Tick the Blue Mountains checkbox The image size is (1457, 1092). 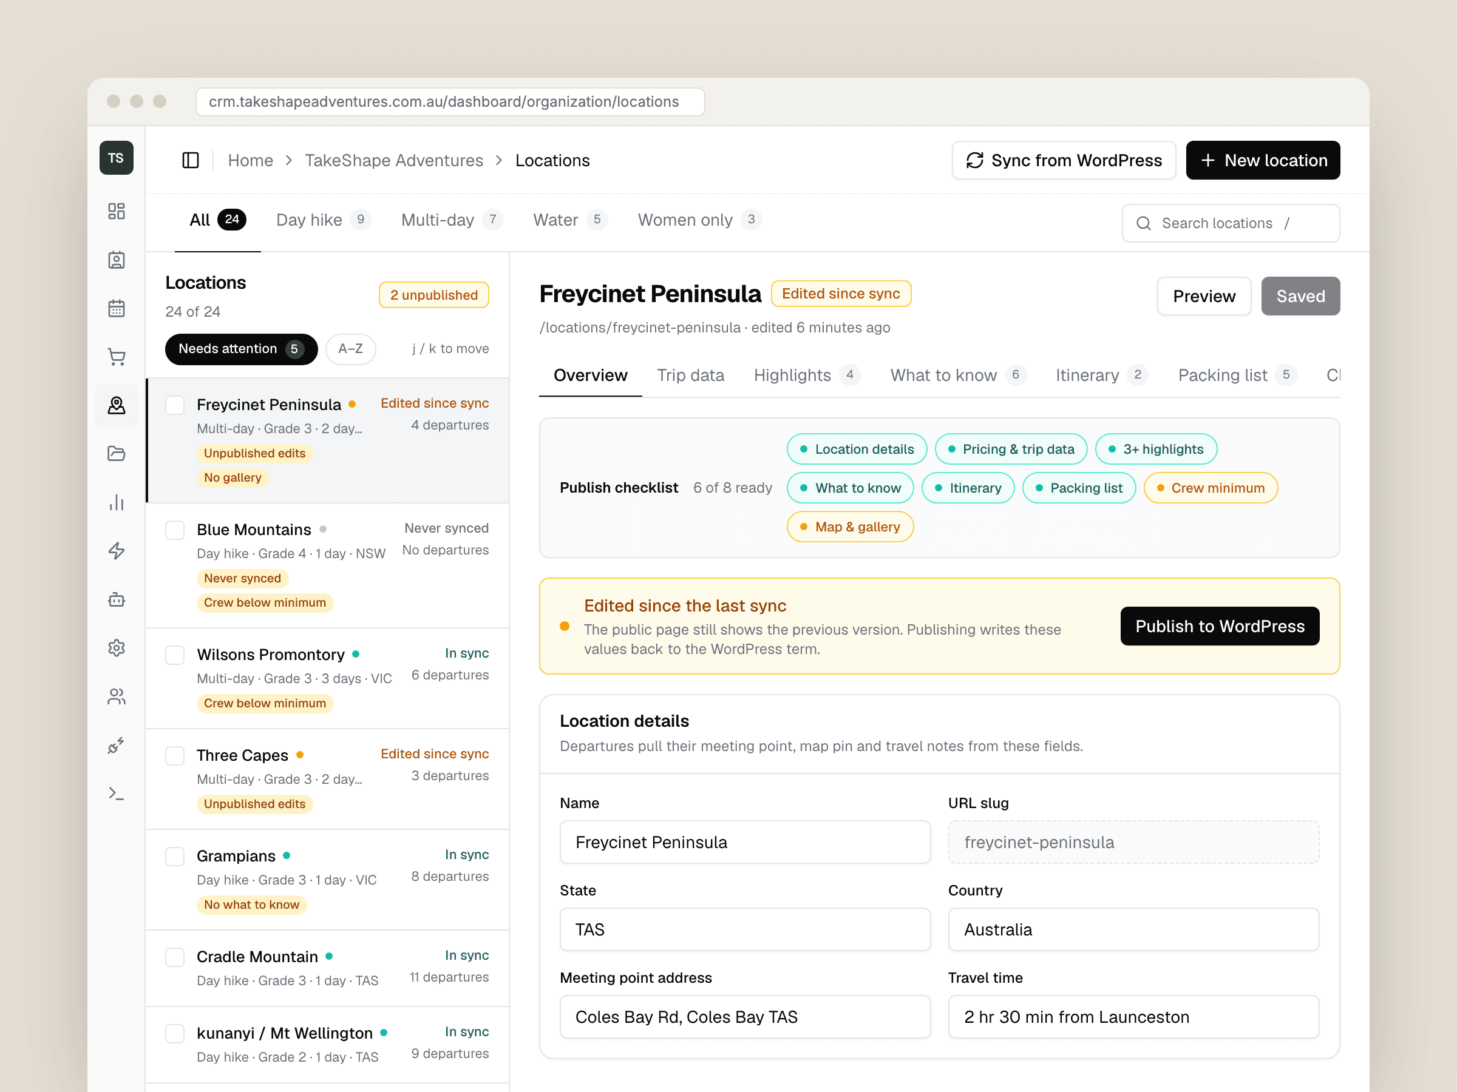[x=175, y=530]
